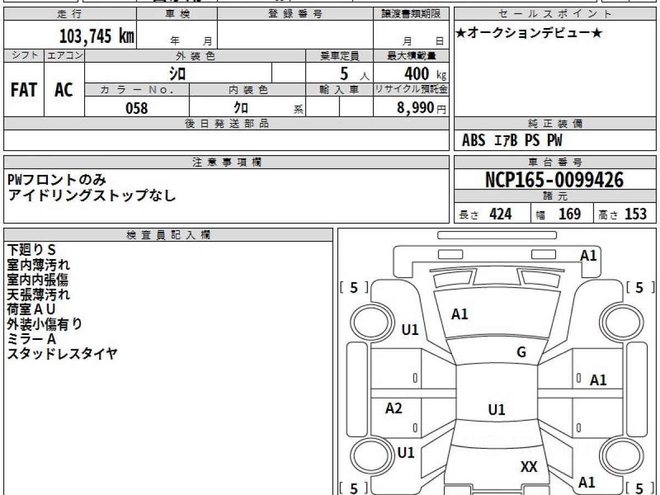Viewport: 660px width, 495px height.
Task: Select inspector note 室内内張傷
Action: pyautogui.click(x=38, y=280)
